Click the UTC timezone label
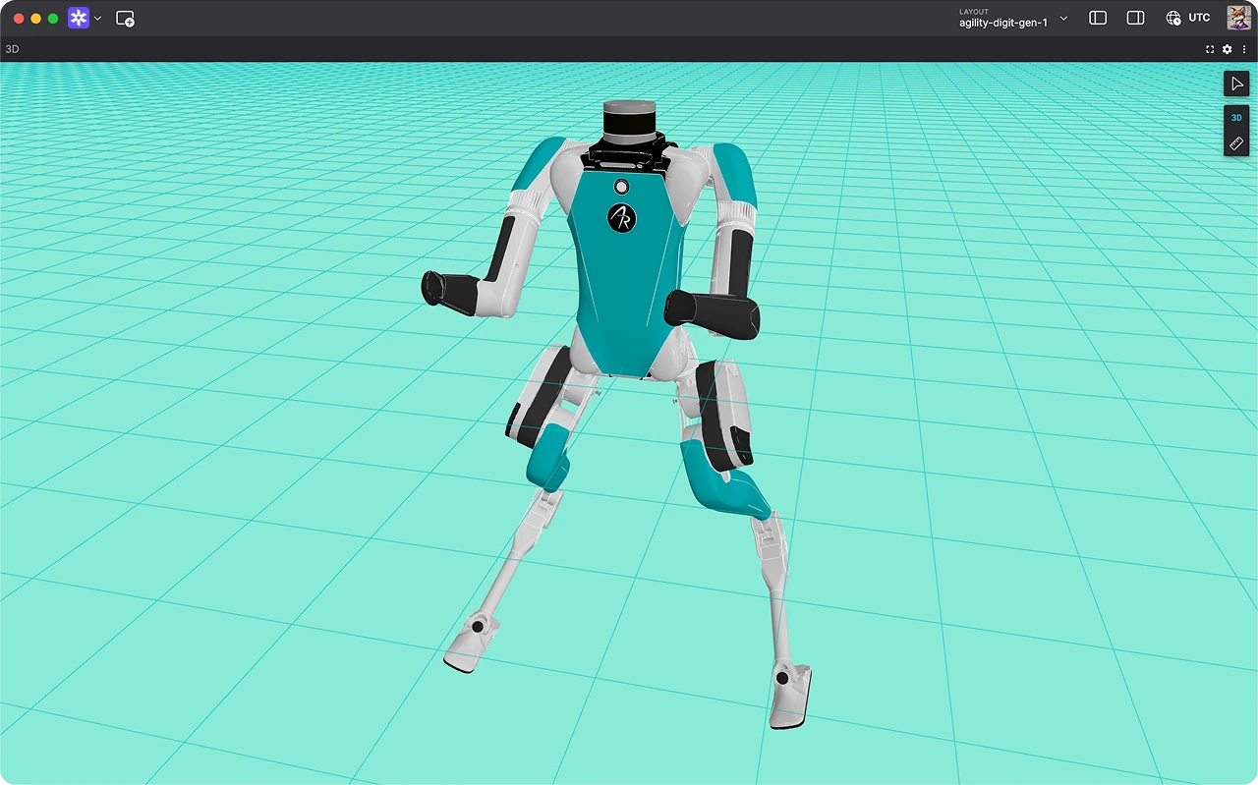This screenshot has width=1258, height=785. tap(1199, 18)
